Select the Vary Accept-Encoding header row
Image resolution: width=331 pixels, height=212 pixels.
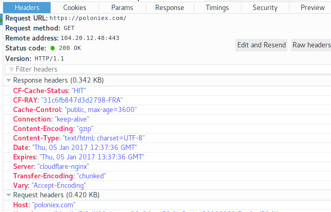tap(167, 185)
